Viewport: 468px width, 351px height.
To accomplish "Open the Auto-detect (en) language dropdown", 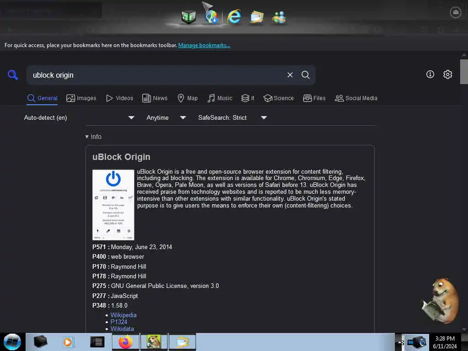I will (79, 117).
